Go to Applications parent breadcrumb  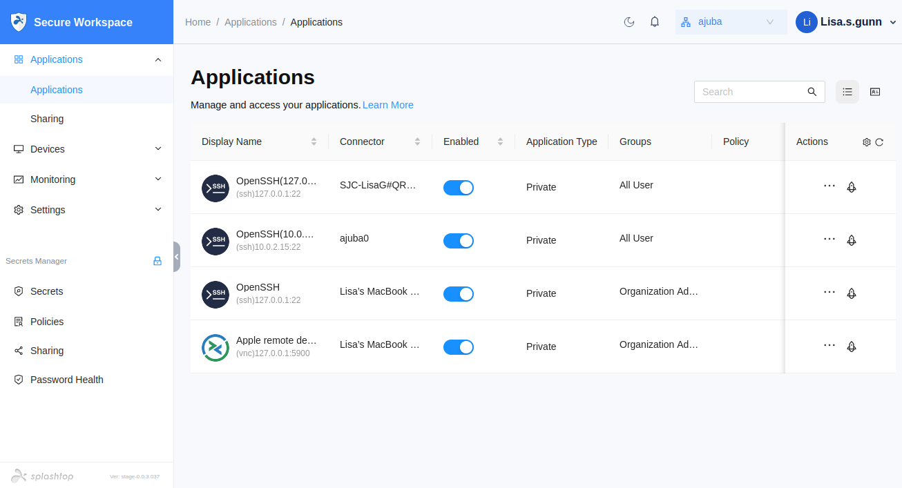click(x=251, y=22)
